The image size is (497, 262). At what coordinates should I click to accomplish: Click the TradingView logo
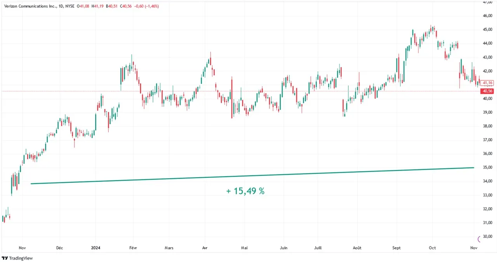point(17,258)
